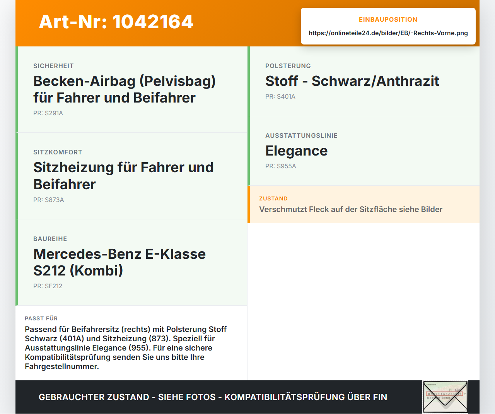Click the BAUREIHE category label
Viewport: 495px width, 414px height.
(x=50, y=239)
